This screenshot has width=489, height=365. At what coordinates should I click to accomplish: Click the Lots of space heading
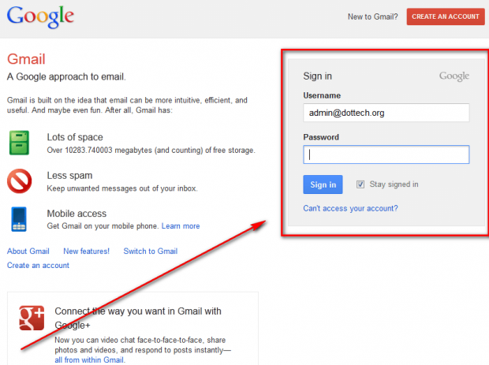click(x=75, y=137)
